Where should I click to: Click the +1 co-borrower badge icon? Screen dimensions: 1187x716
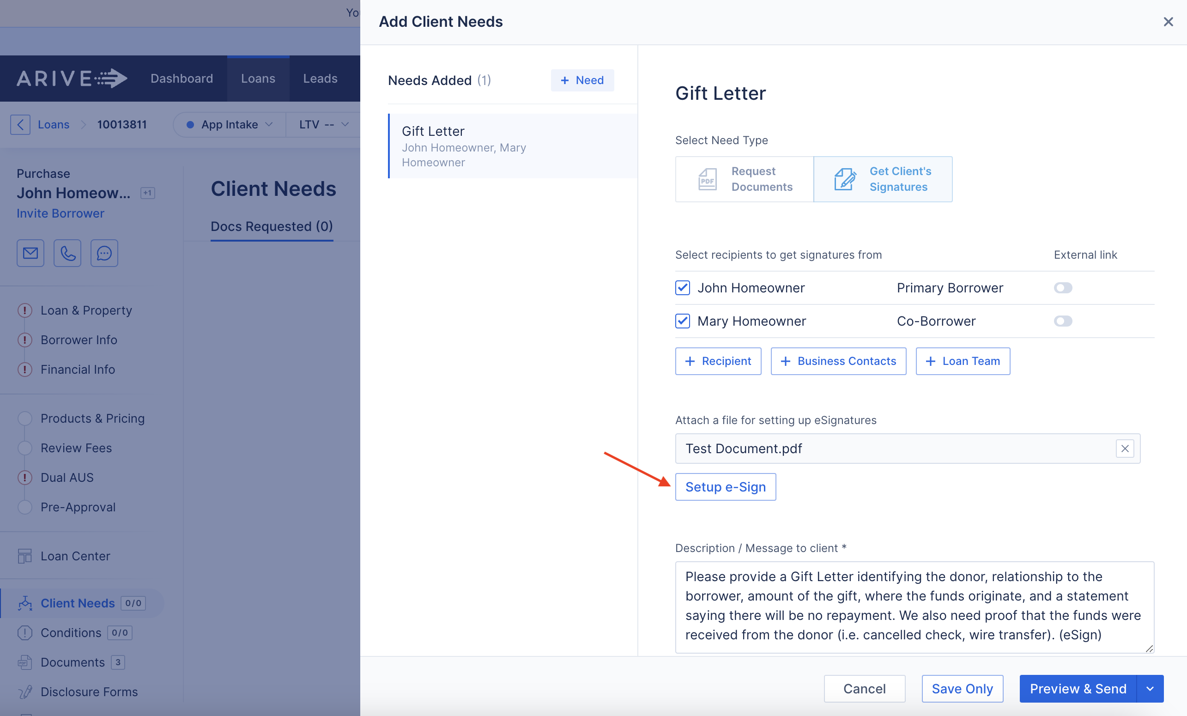(x=147, y=193)
